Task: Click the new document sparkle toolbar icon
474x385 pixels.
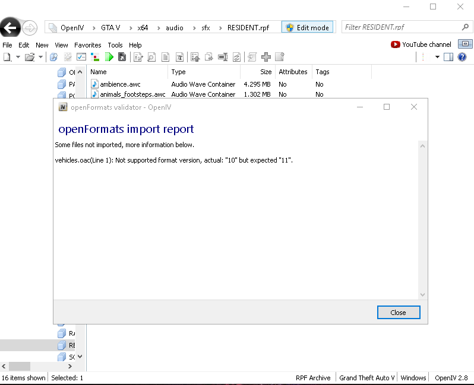Action: [x=280, y=56]
